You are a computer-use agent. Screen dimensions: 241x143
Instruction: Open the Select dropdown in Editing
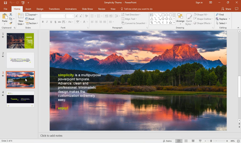click(221, 23)
